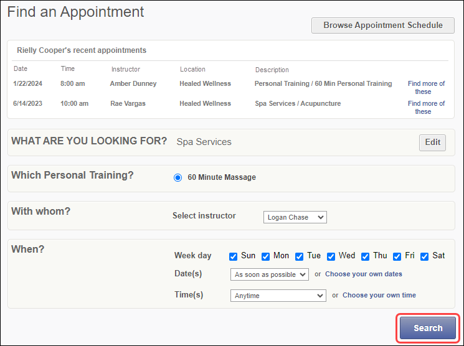This screenshot has width=464, height=346.
Task: Uncheck the Sun weekday checkbox
Action: pos(233,256)
